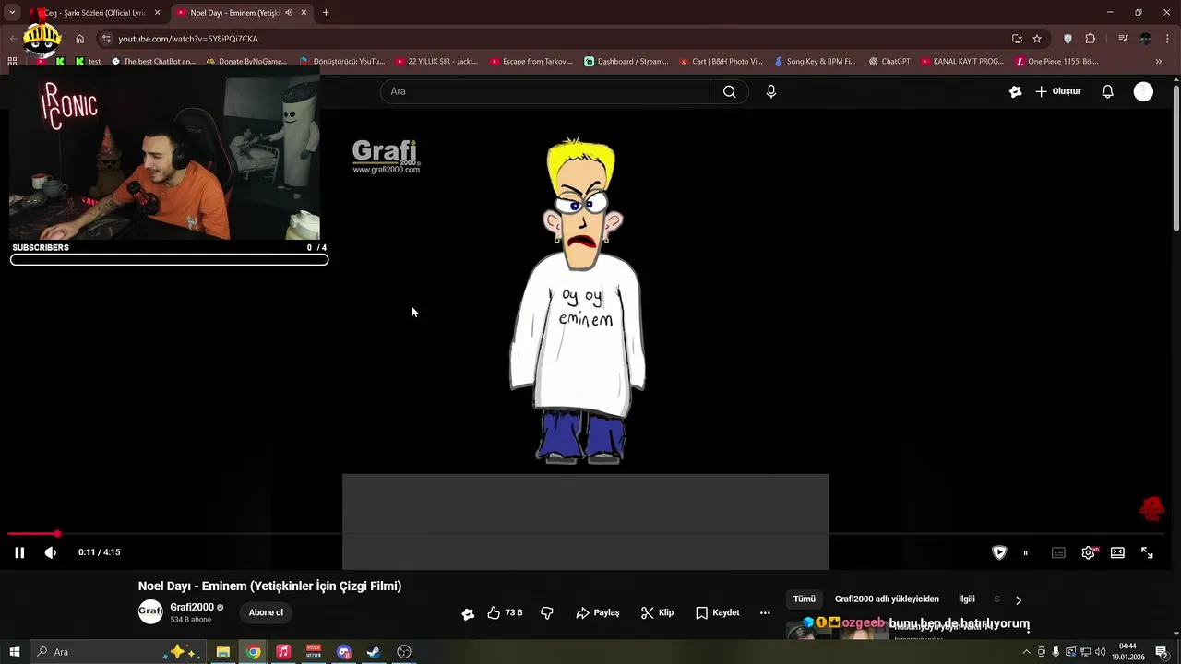Open tab search dropdown arrow
Image resolution: width=1181 pixels, height=664 pixels.
coord(12,13)
